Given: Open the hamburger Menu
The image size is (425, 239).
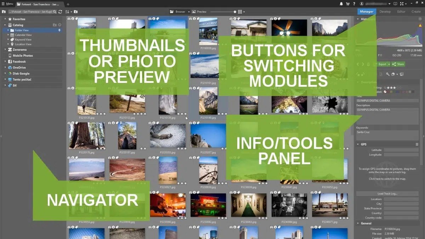Looking at the screenshot, I should coord(7,4).
